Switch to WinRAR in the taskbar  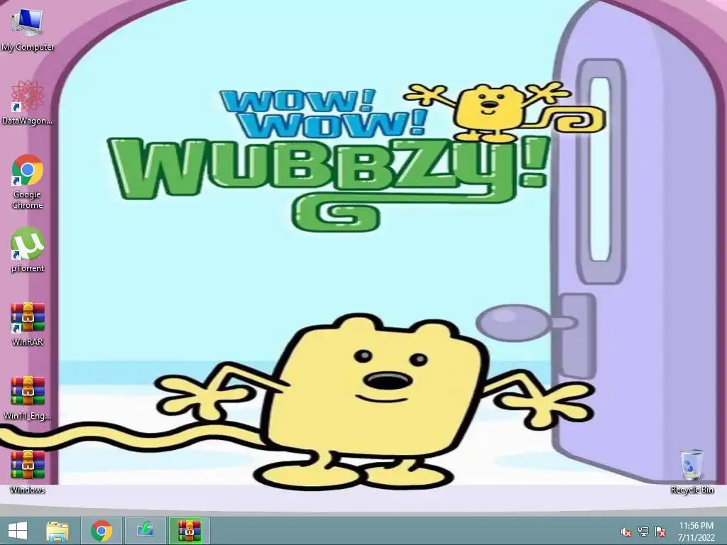[x=189, y=531]
